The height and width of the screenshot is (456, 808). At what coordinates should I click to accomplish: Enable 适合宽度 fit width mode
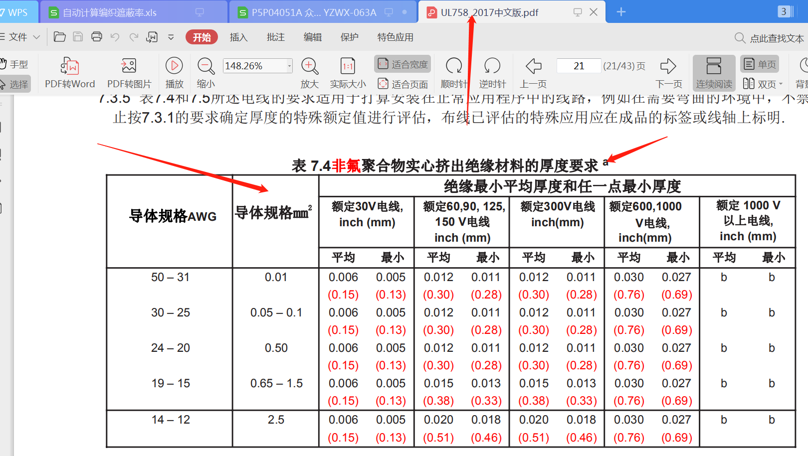coord(403,64)
